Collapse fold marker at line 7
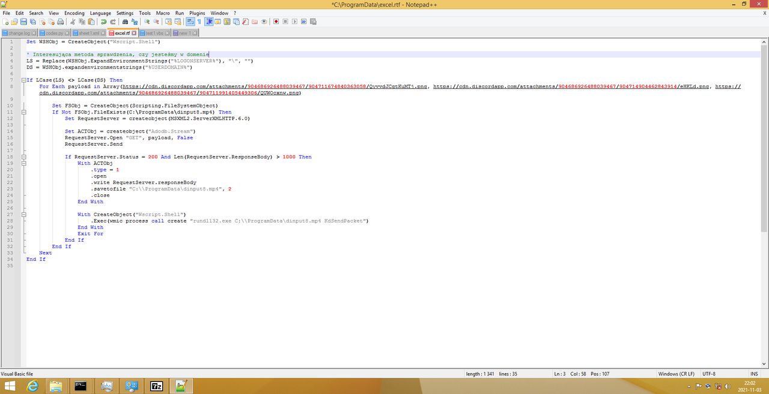The width and height of the screenshot is (769, 394). (23, 80)
